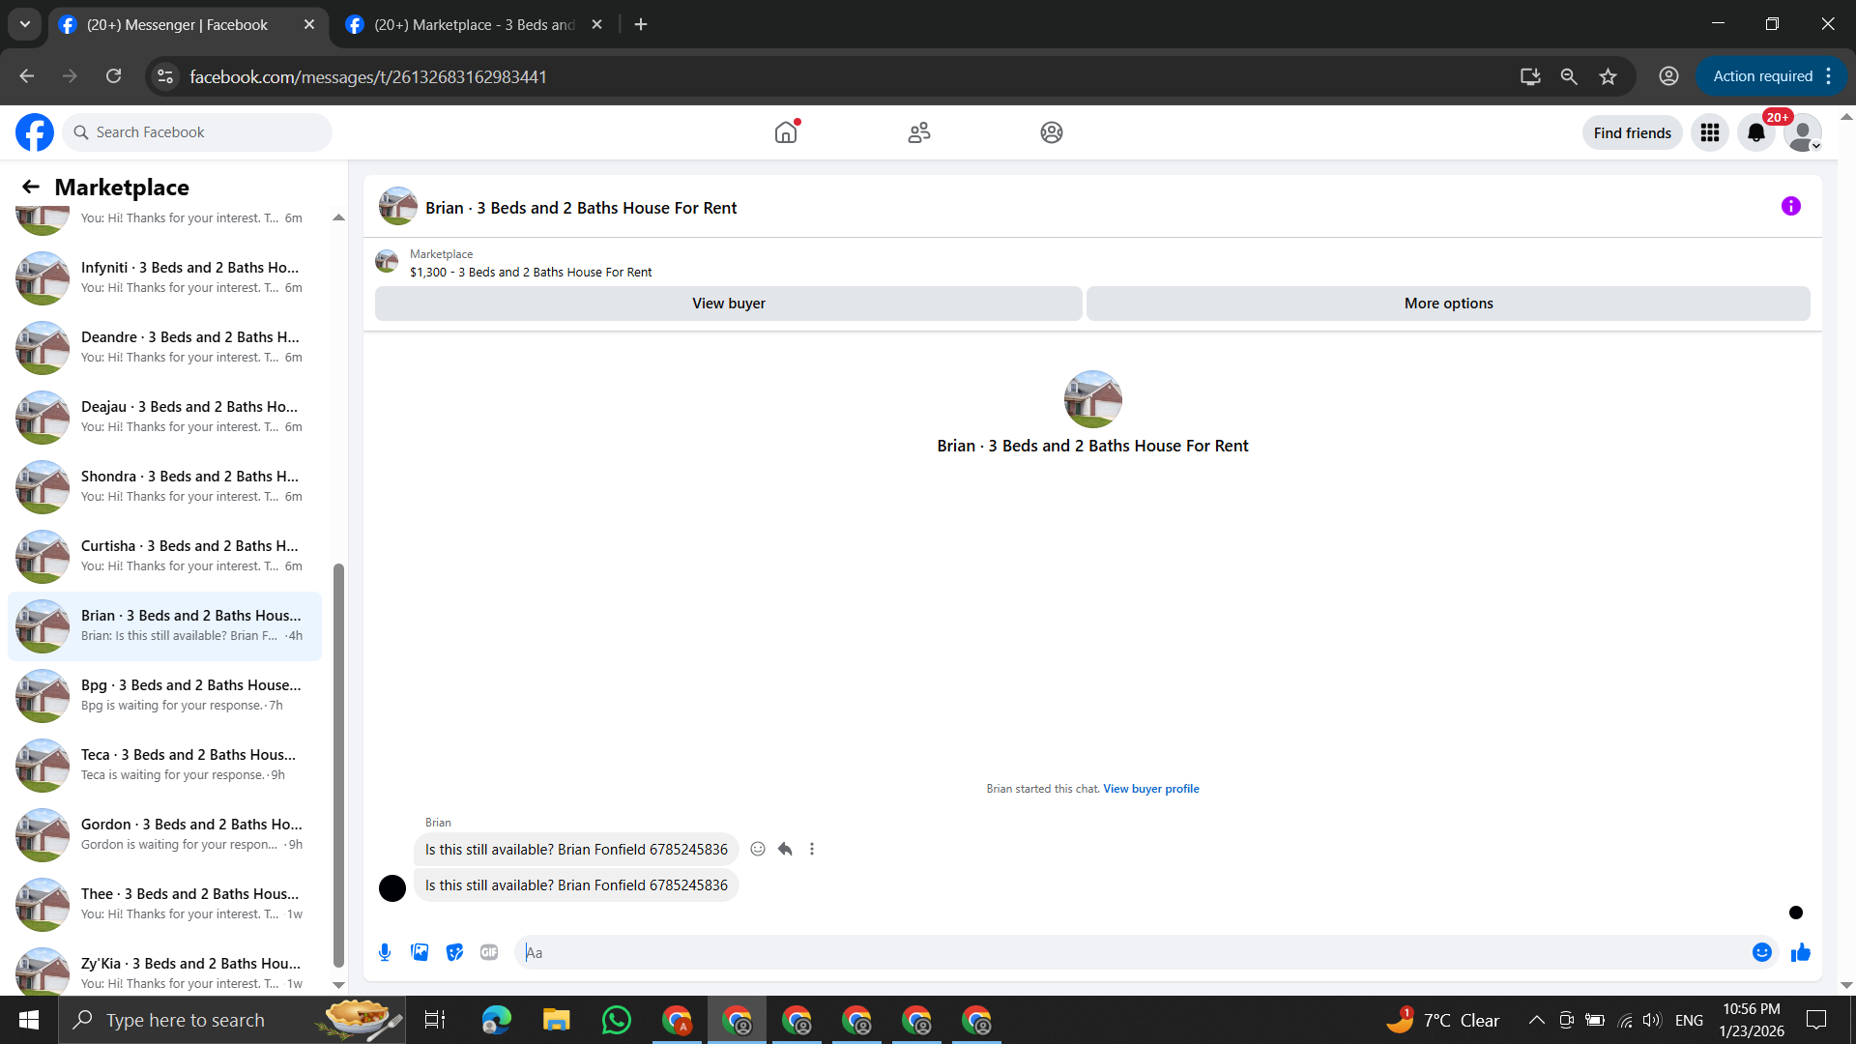Viewport: 1856px width, 1044px height.
Task: Click the View buyer button
Action: pyautogui.click(x=728, y=304)
